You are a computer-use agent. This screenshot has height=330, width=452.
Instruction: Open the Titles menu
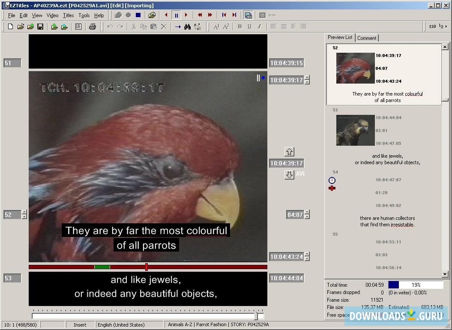(68, 15)
